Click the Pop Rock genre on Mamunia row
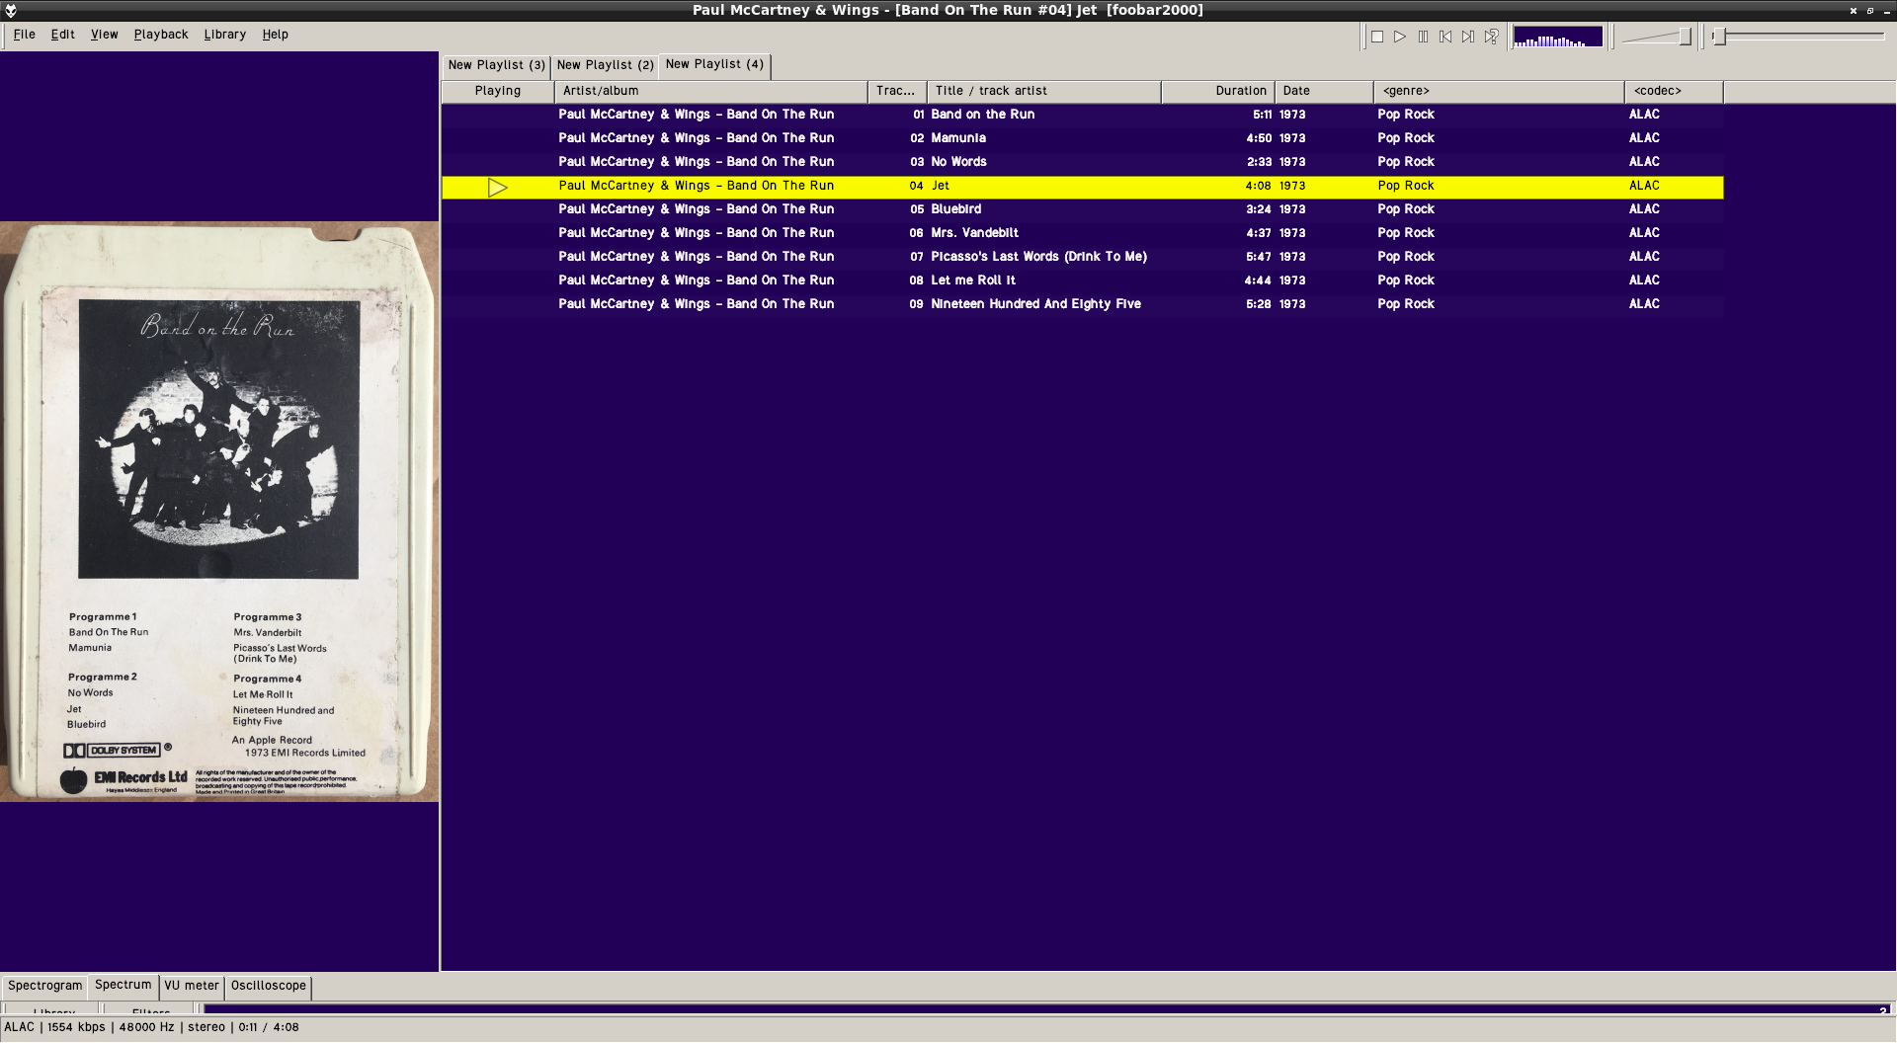Screen dimensions: 1897x1043 point(1406,138)
